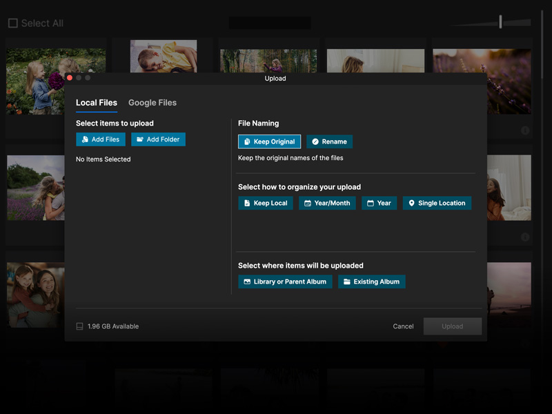Choose Year organization option

click(x=379, y=204)
